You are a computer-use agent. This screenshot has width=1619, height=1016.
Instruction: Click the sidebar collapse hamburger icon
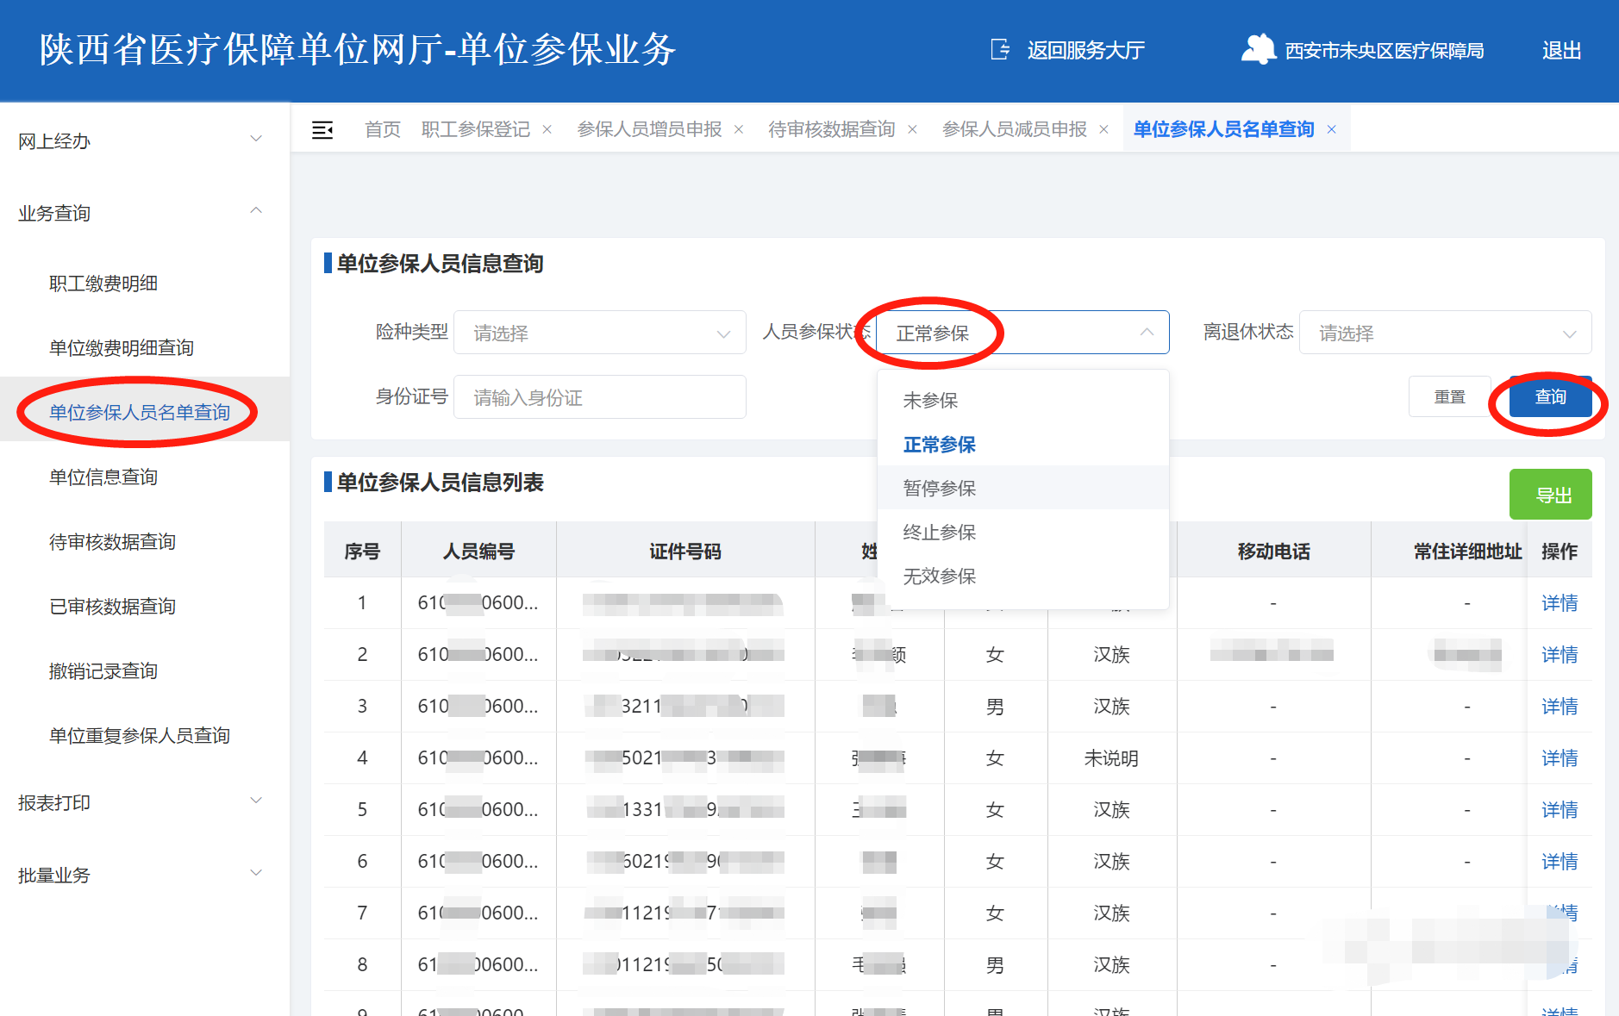[322, 130]
